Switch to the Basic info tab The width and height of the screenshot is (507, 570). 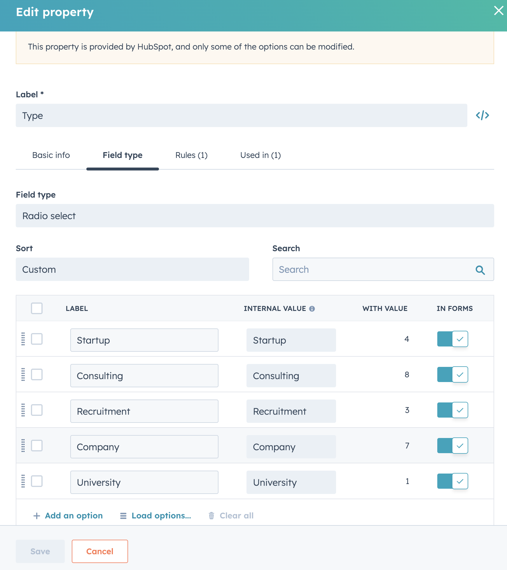51,155
